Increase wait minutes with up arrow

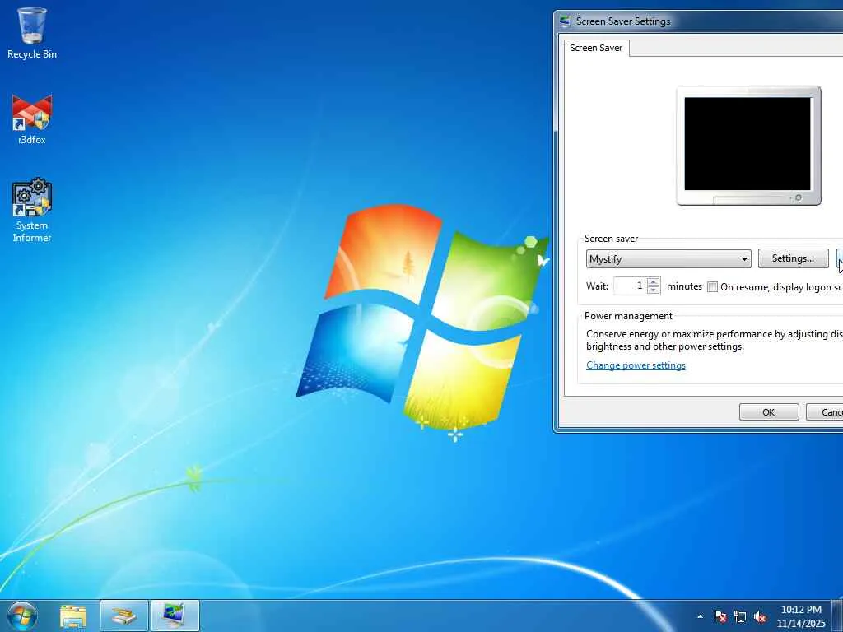pos(653,281)
